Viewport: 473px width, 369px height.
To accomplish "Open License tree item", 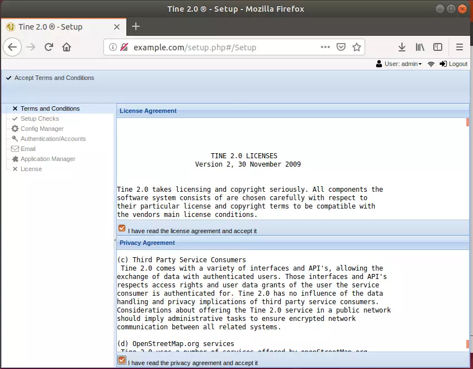I will point(31,169).
